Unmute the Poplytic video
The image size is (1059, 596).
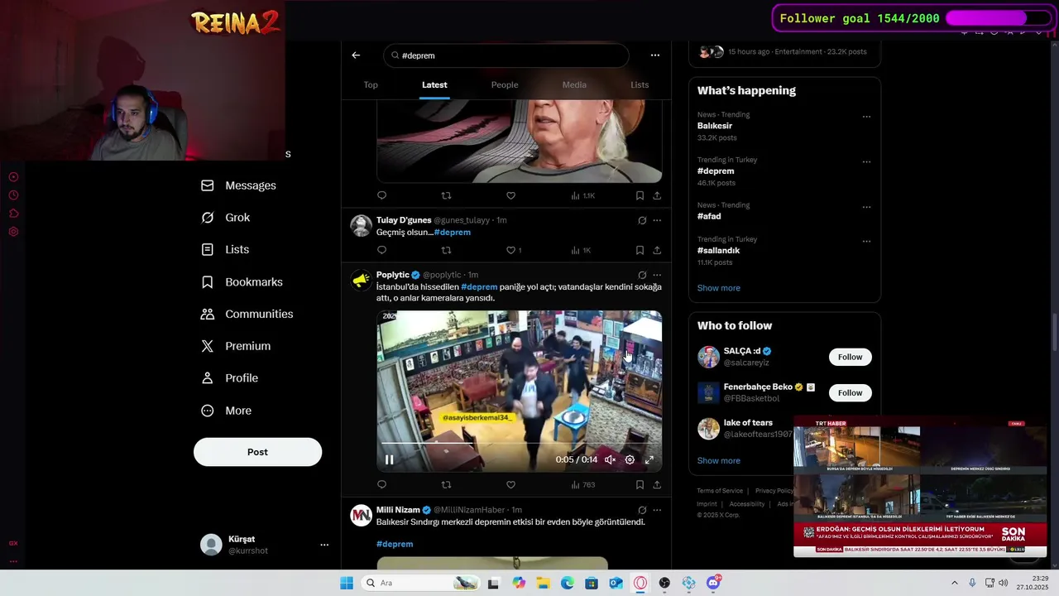coord(610,459)
